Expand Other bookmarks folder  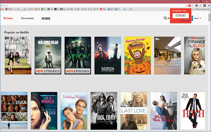click(x=201, y=9)
